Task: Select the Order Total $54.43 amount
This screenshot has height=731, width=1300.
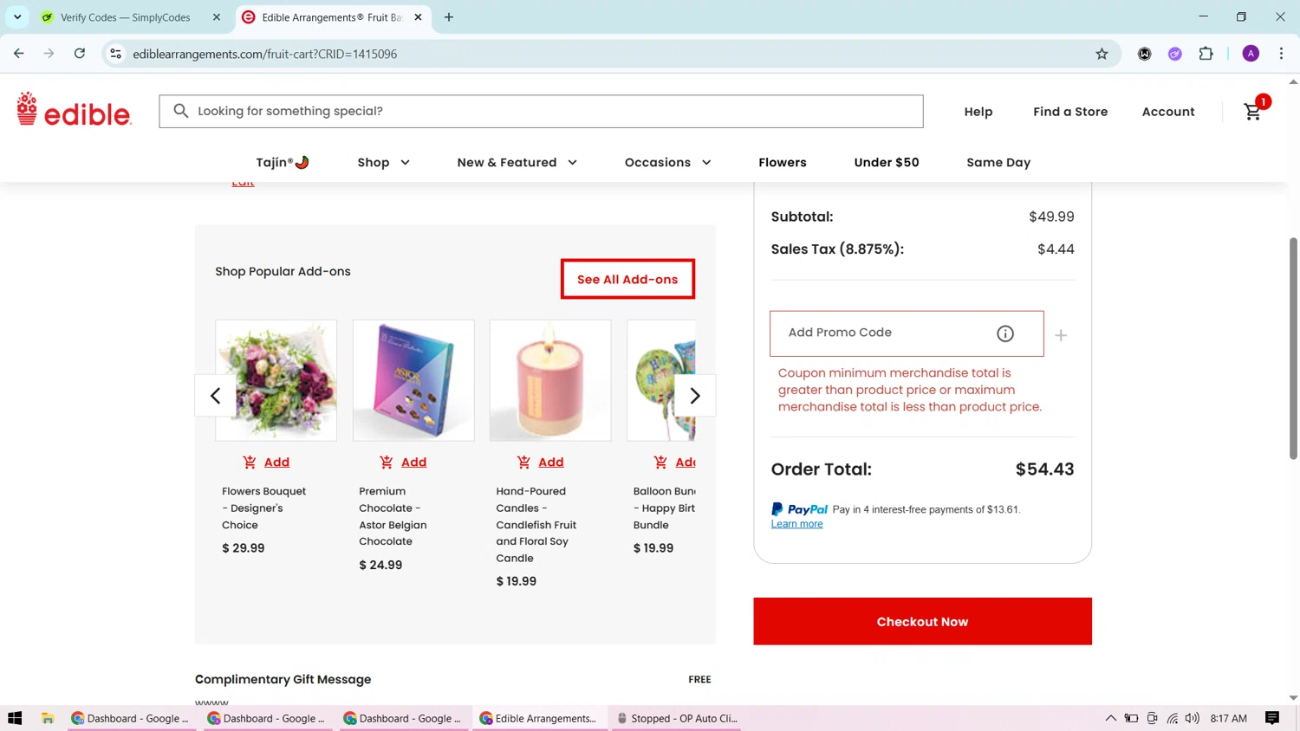Action: pyautogui.click(x=1044, y=469)
